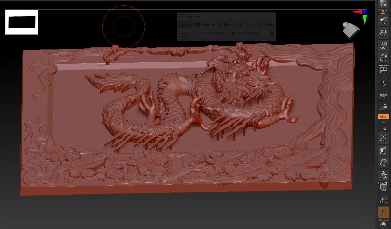Open Options in Snipping Tool
Image resolution: width=391 pixels, height=229 pixels.
(265, 25)
